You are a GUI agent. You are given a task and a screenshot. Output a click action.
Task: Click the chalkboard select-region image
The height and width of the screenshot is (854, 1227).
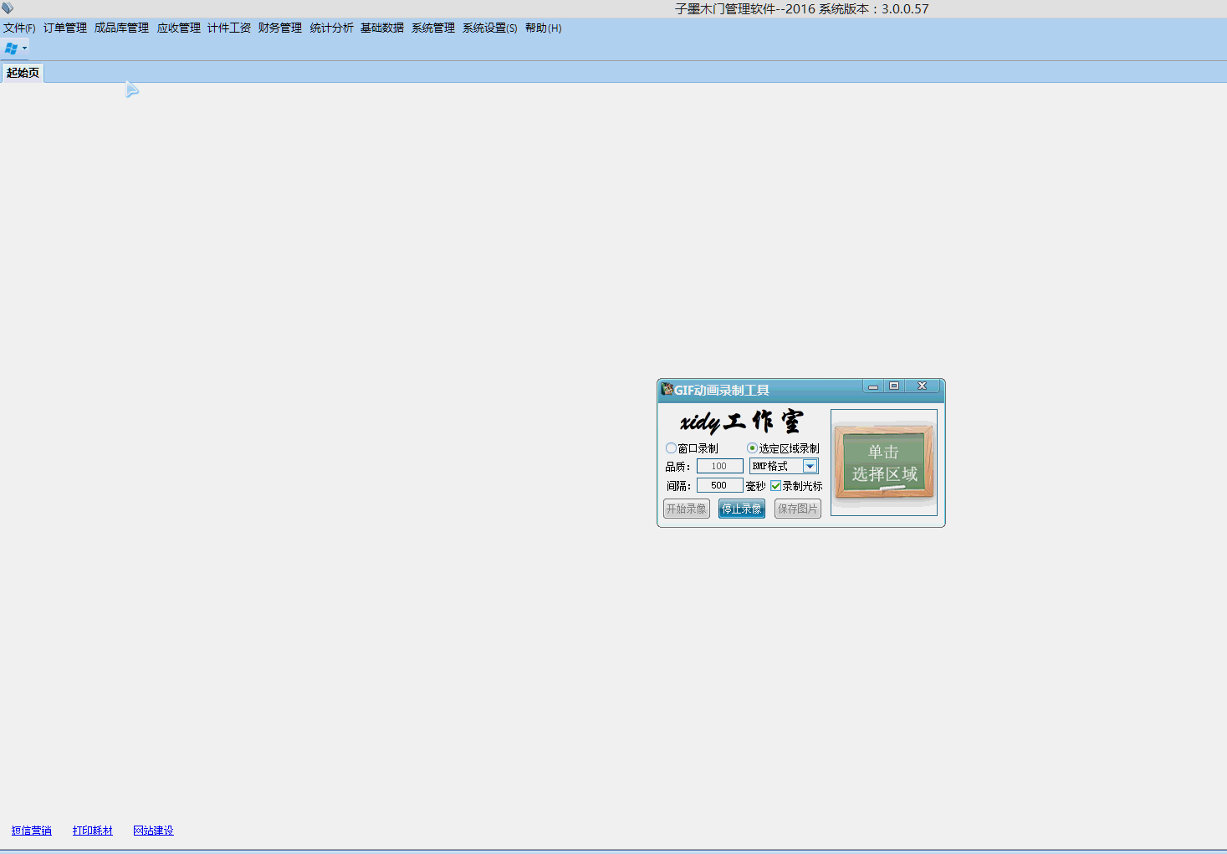(883, 462)
